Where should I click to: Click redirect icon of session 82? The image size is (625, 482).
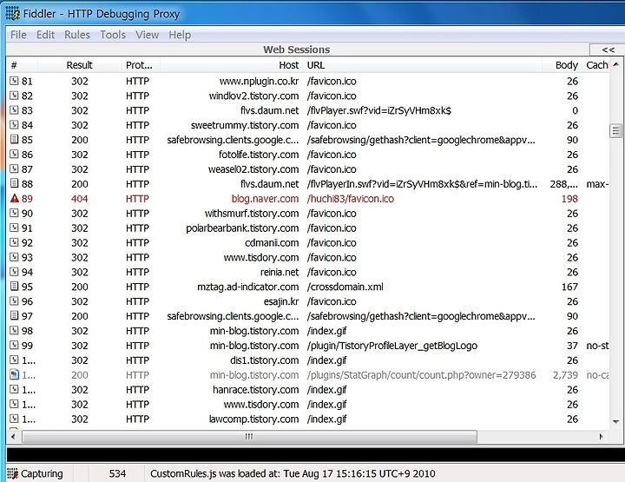click(14, 96)
